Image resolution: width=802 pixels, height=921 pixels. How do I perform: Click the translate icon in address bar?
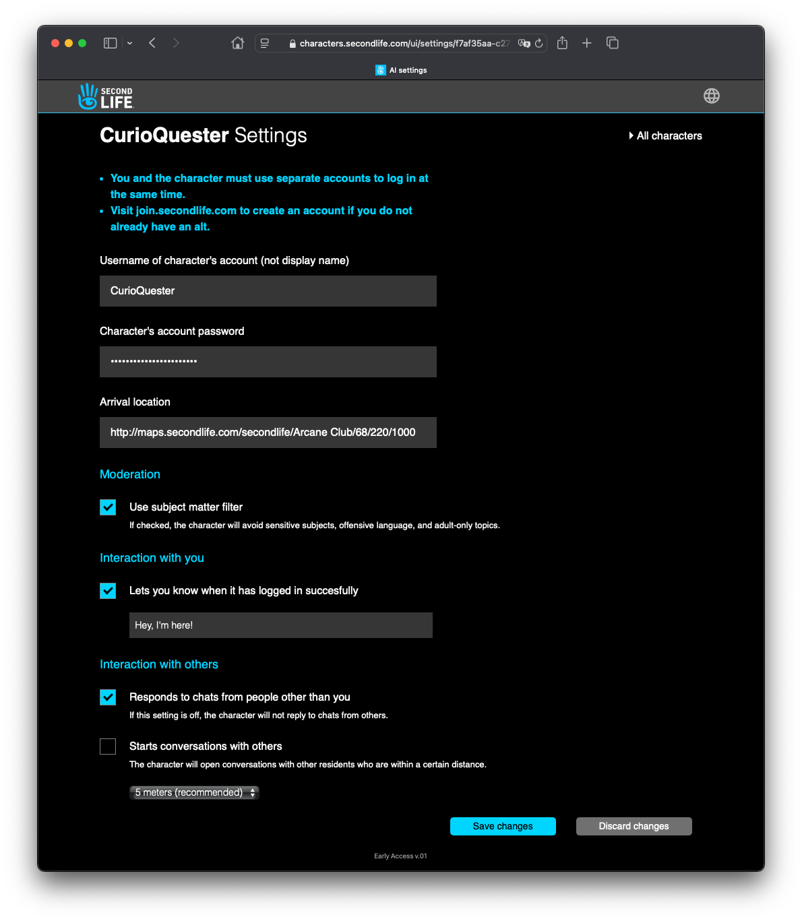point(524,43)
